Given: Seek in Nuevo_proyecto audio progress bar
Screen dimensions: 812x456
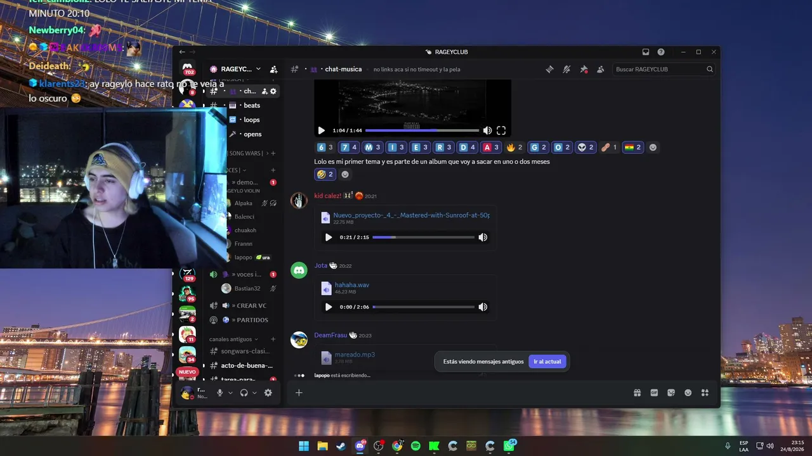Looking at the screenshot, I should [423, 237].
